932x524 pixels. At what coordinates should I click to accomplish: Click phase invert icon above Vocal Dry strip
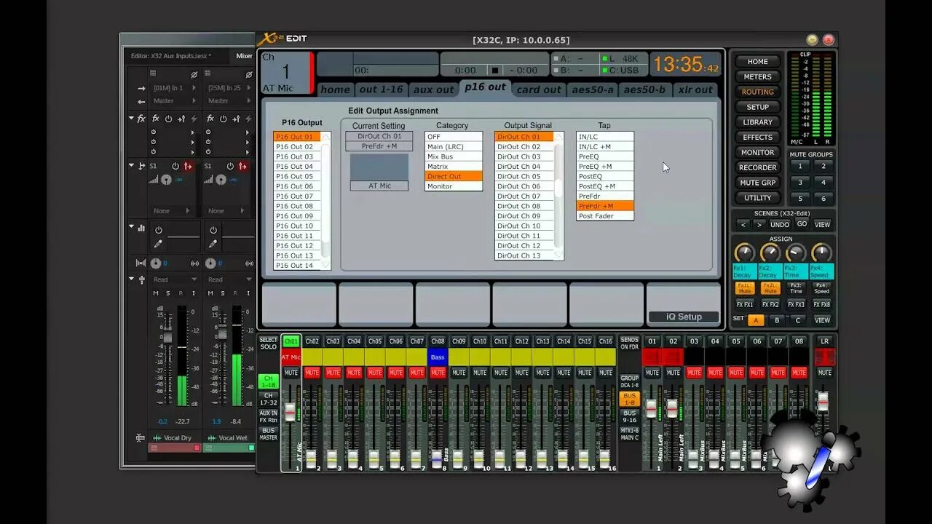pos(194,74)
